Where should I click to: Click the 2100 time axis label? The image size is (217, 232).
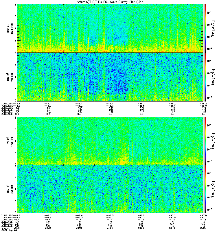(x=110, y=228)
